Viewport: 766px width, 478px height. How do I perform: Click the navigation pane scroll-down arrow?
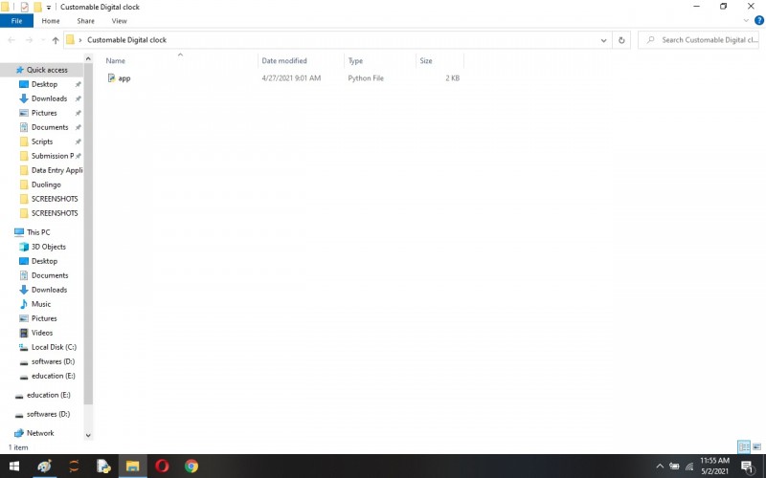tap(88, 435)
